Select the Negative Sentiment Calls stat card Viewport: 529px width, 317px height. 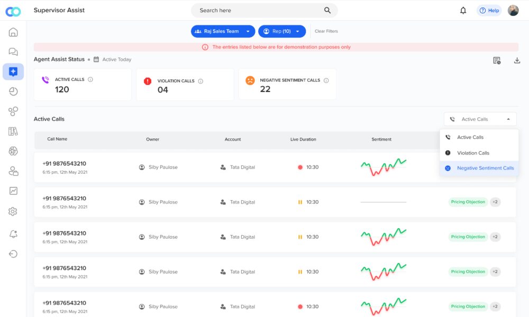pos(287,85)
